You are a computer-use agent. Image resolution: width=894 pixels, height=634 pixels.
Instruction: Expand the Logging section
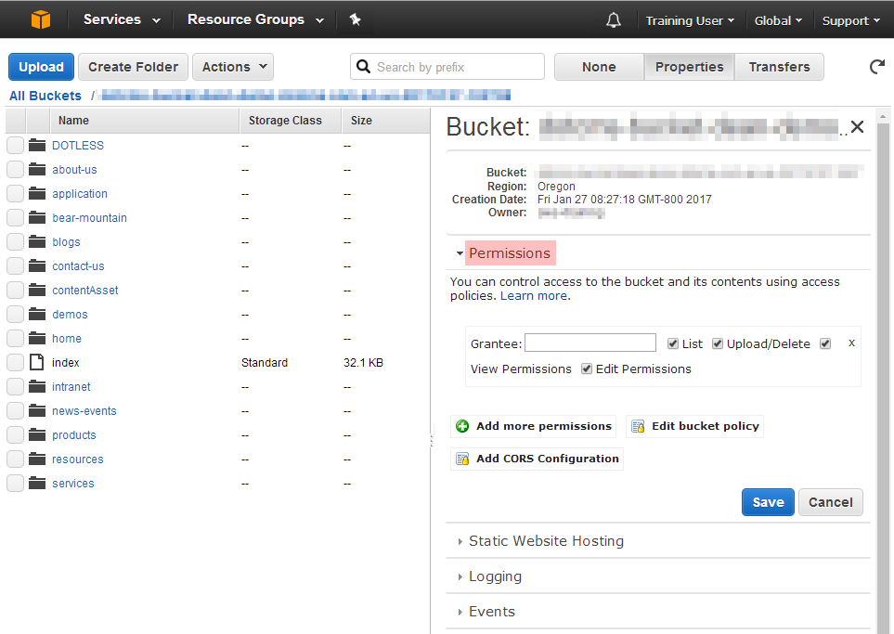click(x=495, y=576)
